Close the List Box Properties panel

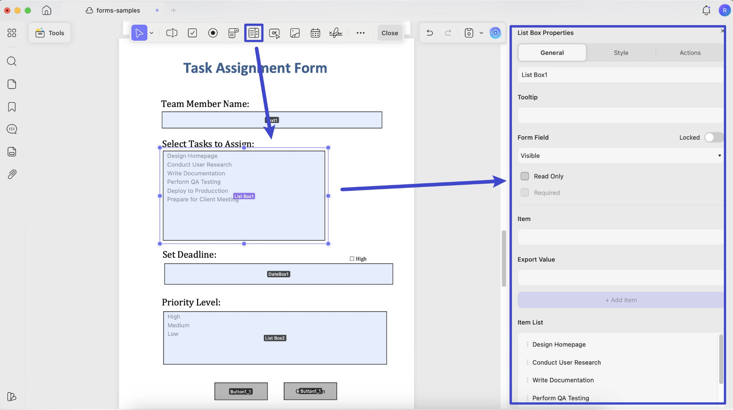click(x=722, y=31)
